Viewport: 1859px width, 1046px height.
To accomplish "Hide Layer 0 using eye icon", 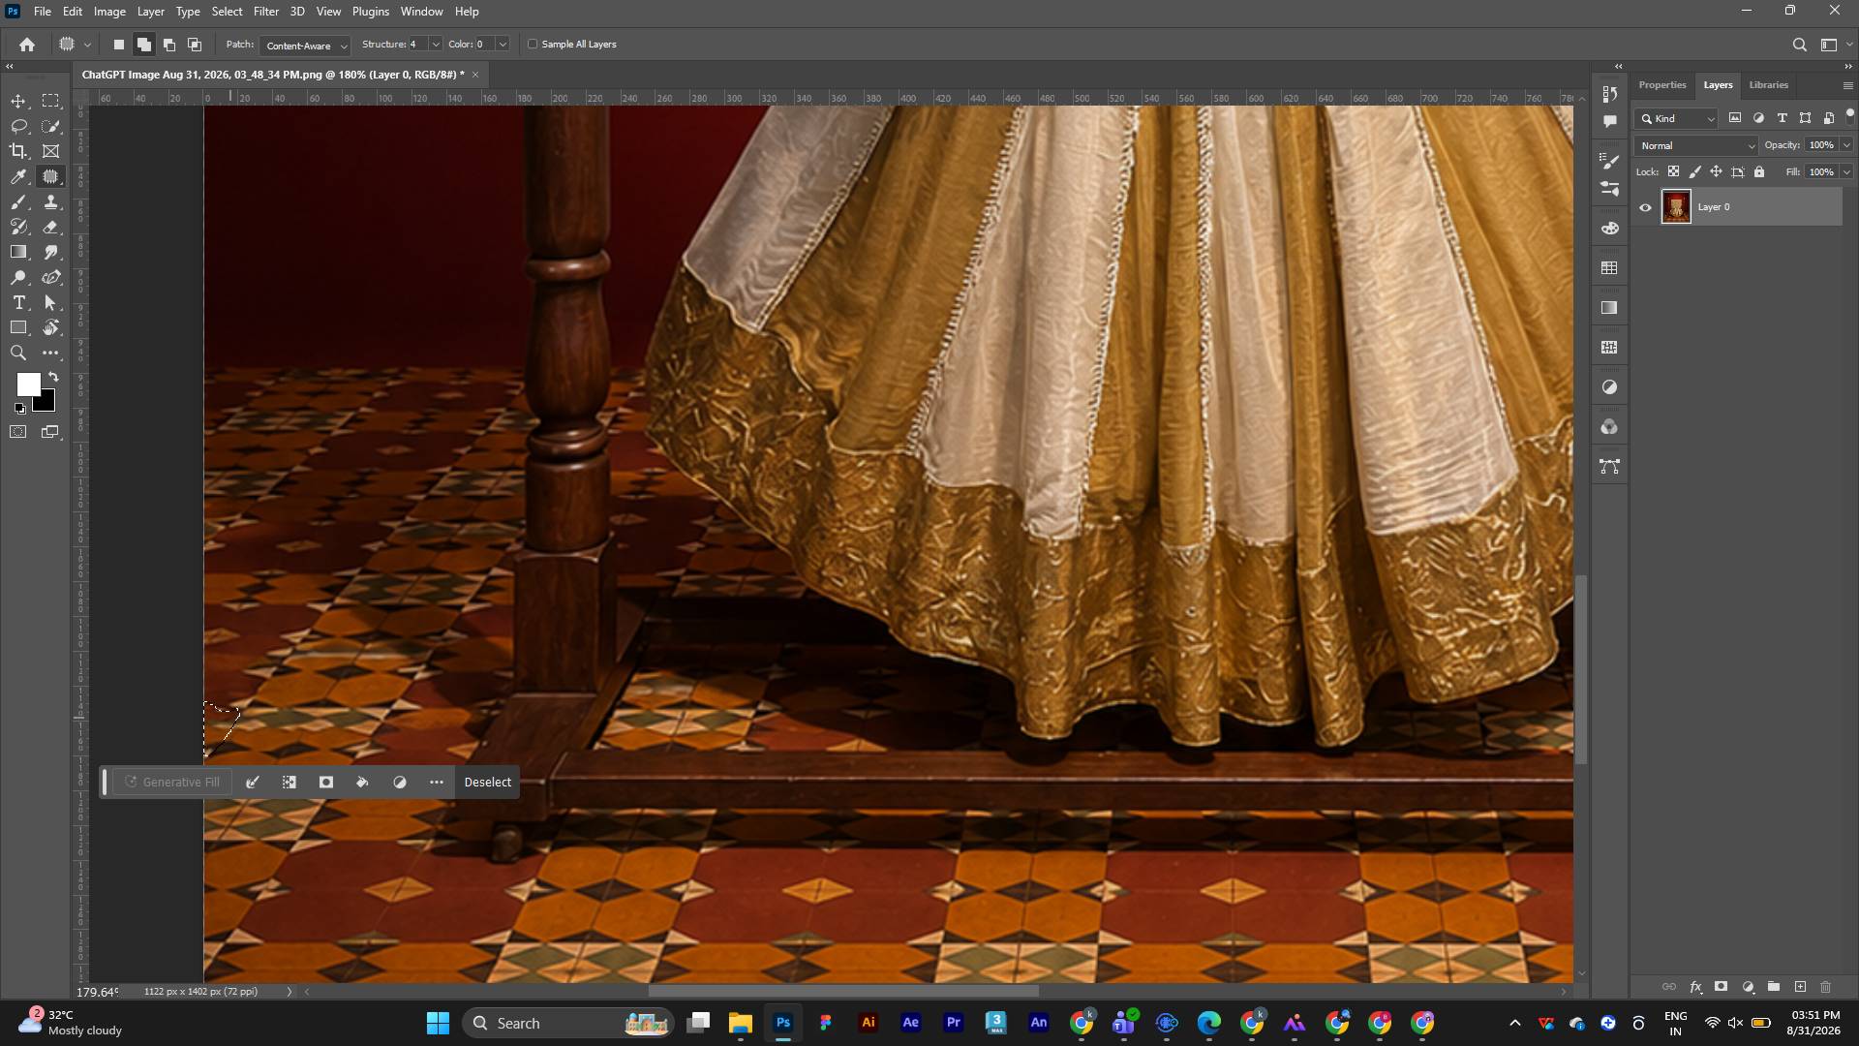I will (x=1645, y=207).
